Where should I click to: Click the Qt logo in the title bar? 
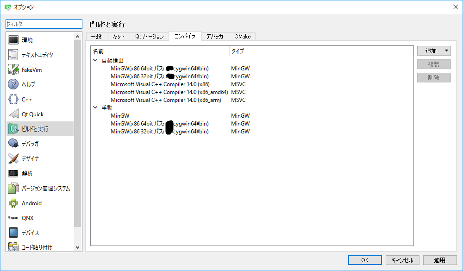tap(8, 7)
